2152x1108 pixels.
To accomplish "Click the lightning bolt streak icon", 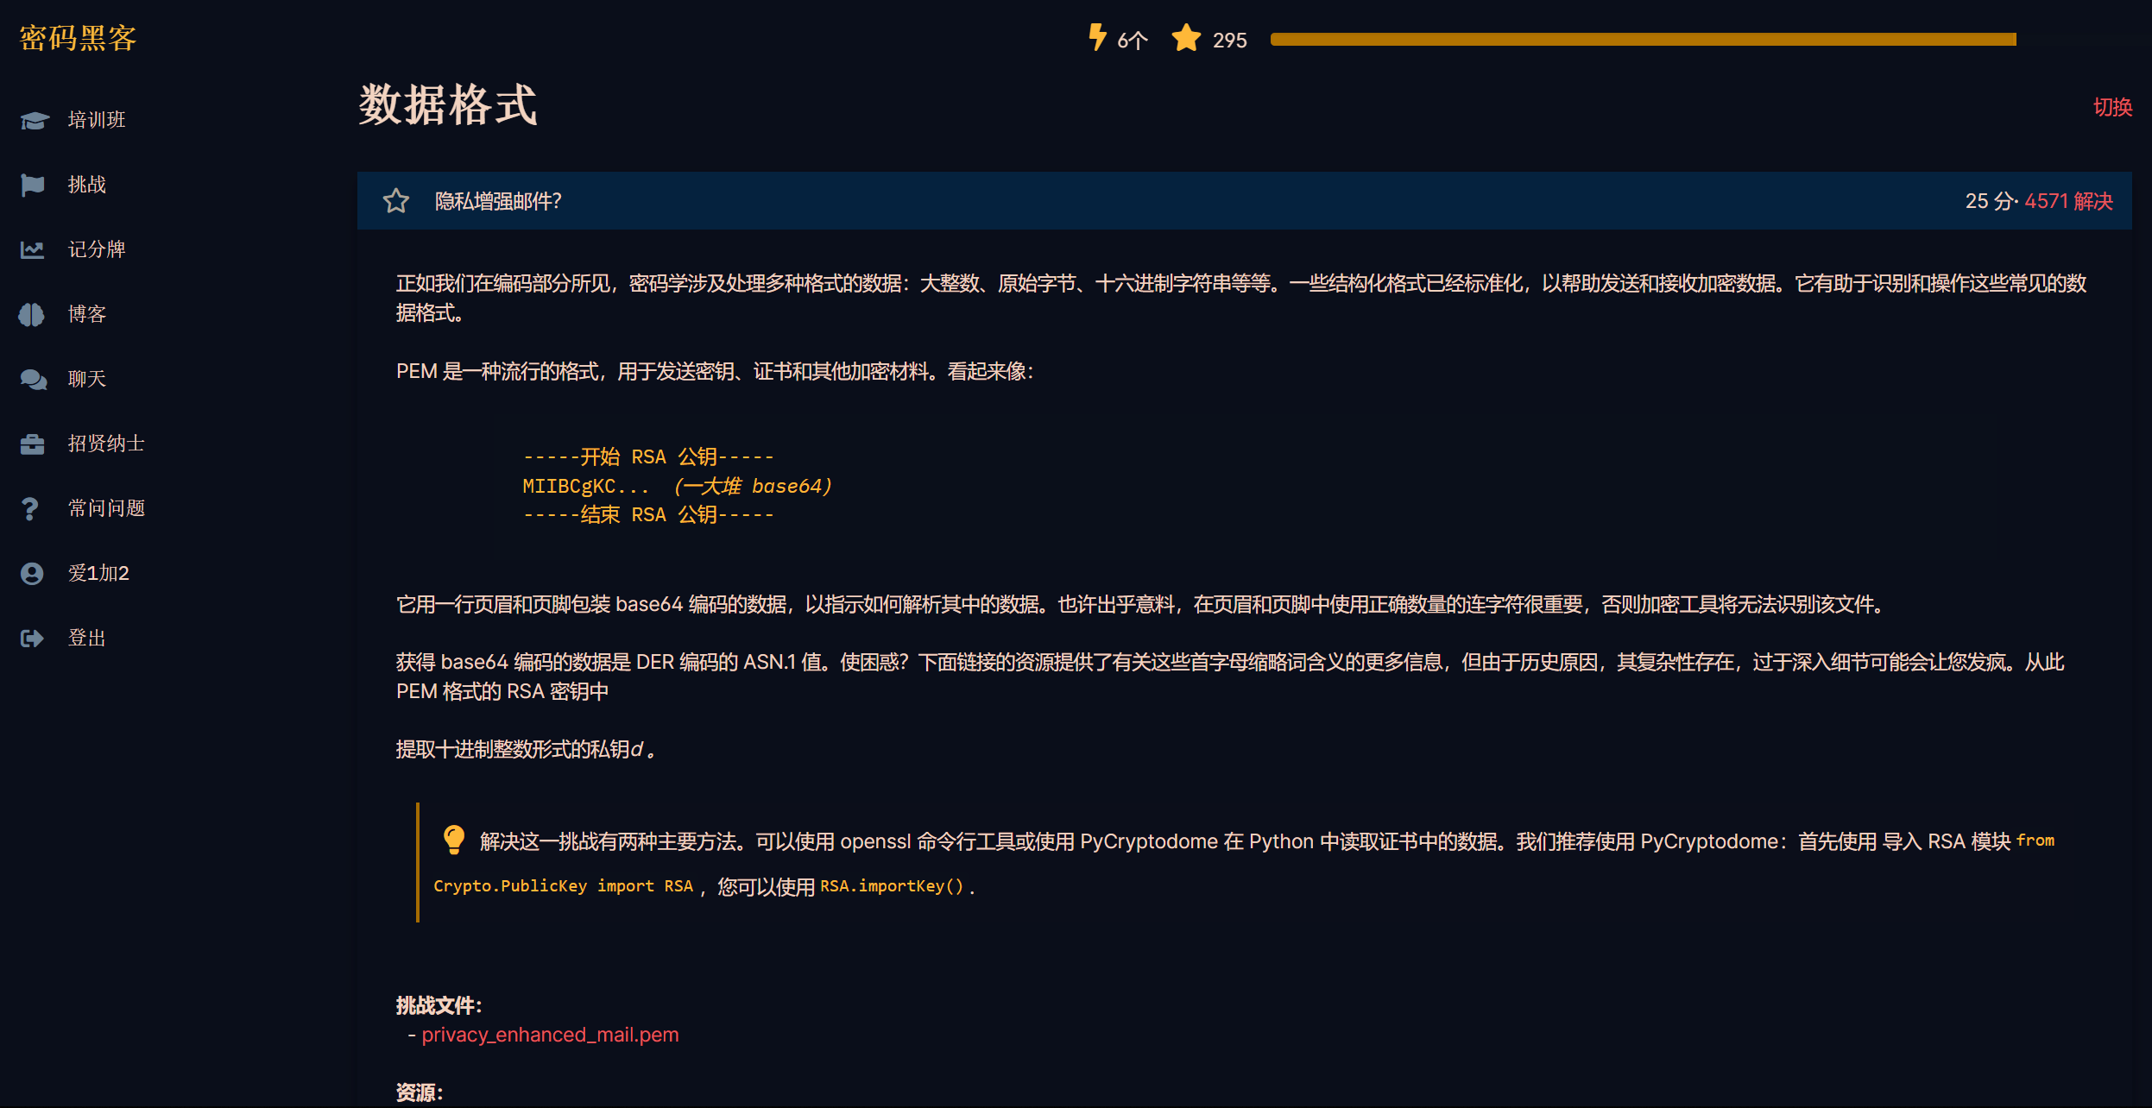I will pyautogui.click(x=1096, y=38).
